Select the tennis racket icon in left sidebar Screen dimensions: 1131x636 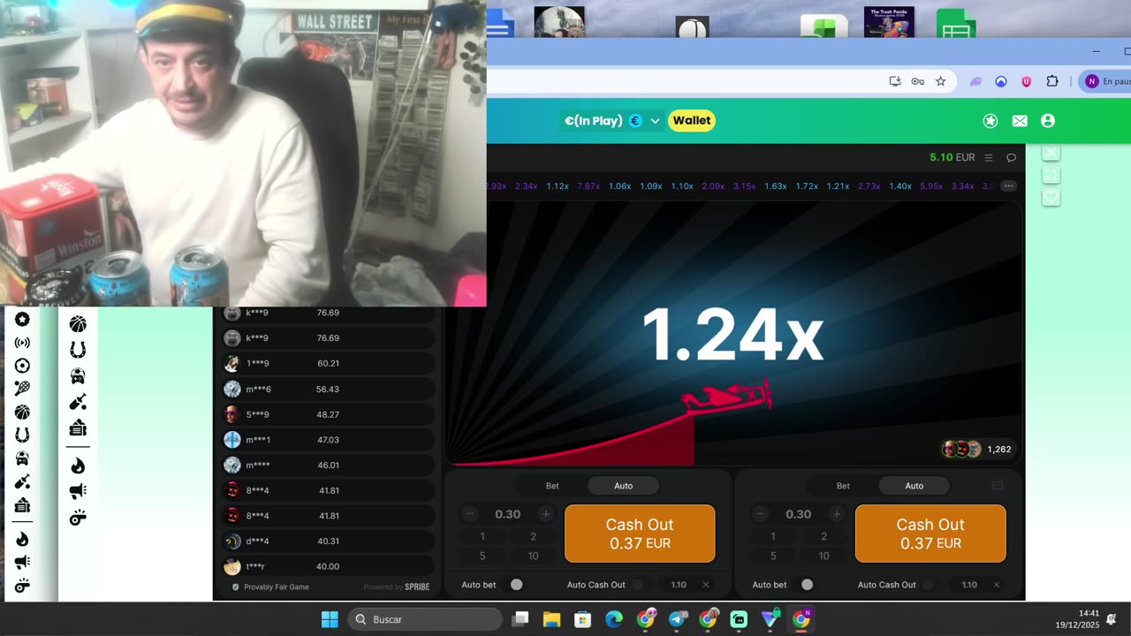(22, 389)
